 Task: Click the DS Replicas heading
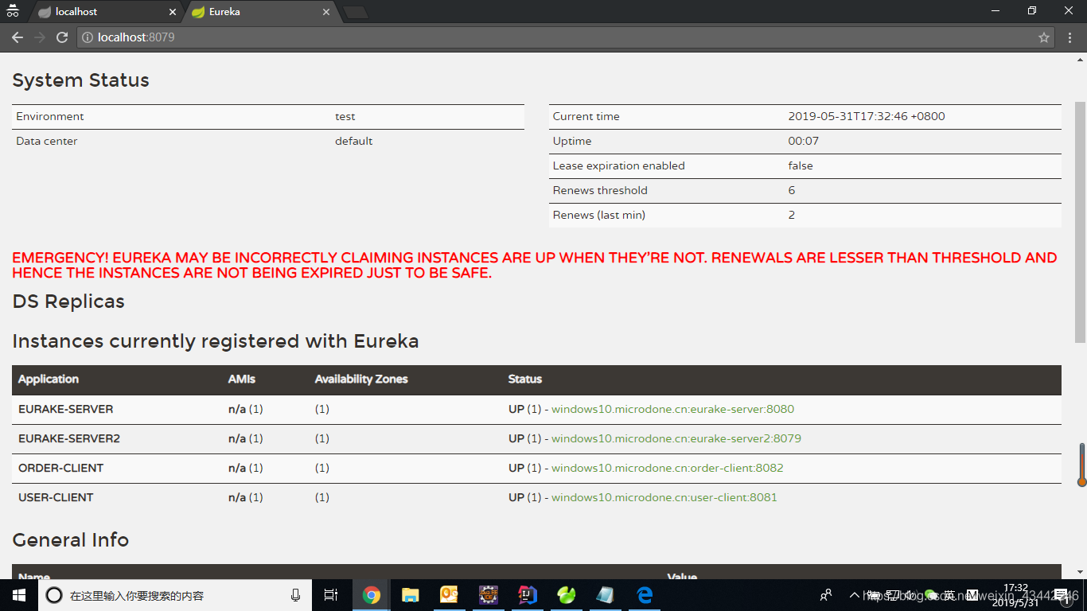tap(68, 302)
